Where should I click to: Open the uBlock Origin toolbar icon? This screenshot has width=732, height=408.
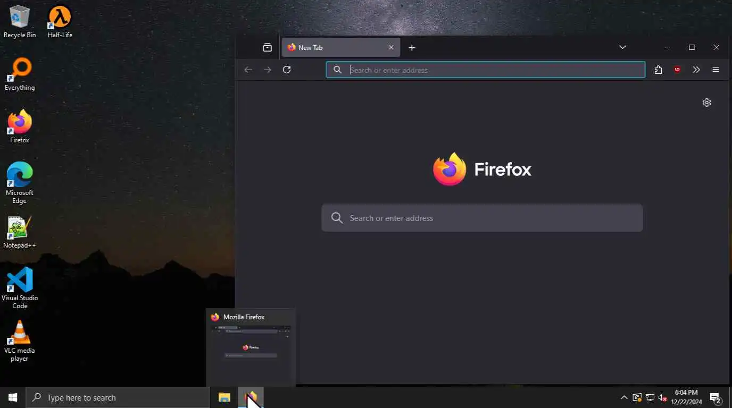point(677,70)
